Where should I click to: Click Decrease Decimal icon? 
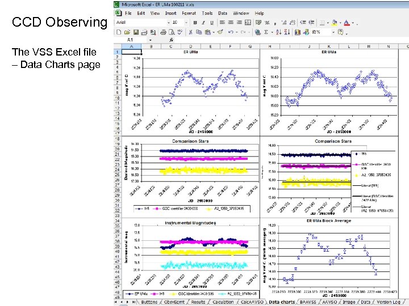point(293,23)
